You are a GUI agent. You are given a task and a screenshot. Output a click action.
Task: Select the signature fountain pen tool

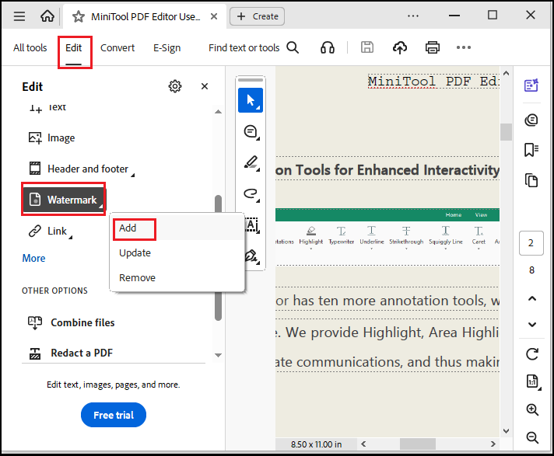(x=251, y=256)
